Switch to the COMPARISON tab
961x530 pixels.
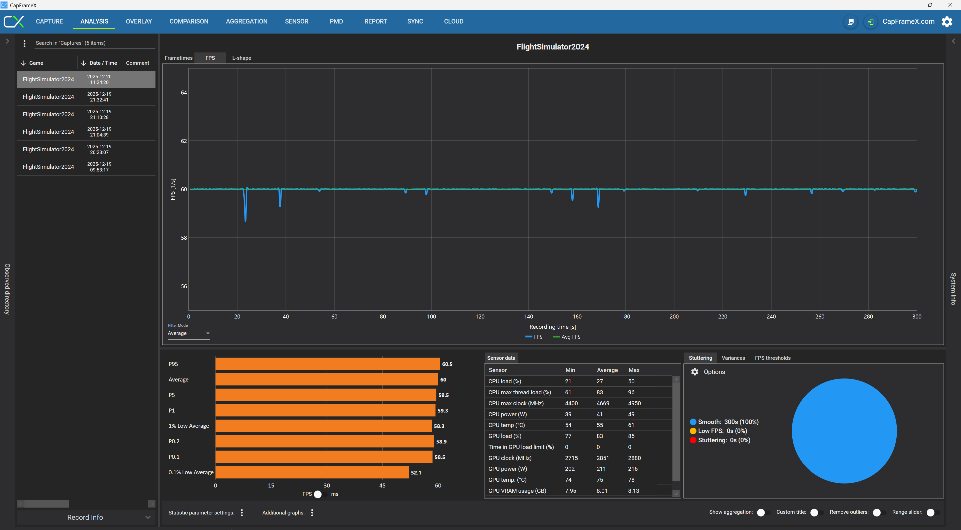189,21
